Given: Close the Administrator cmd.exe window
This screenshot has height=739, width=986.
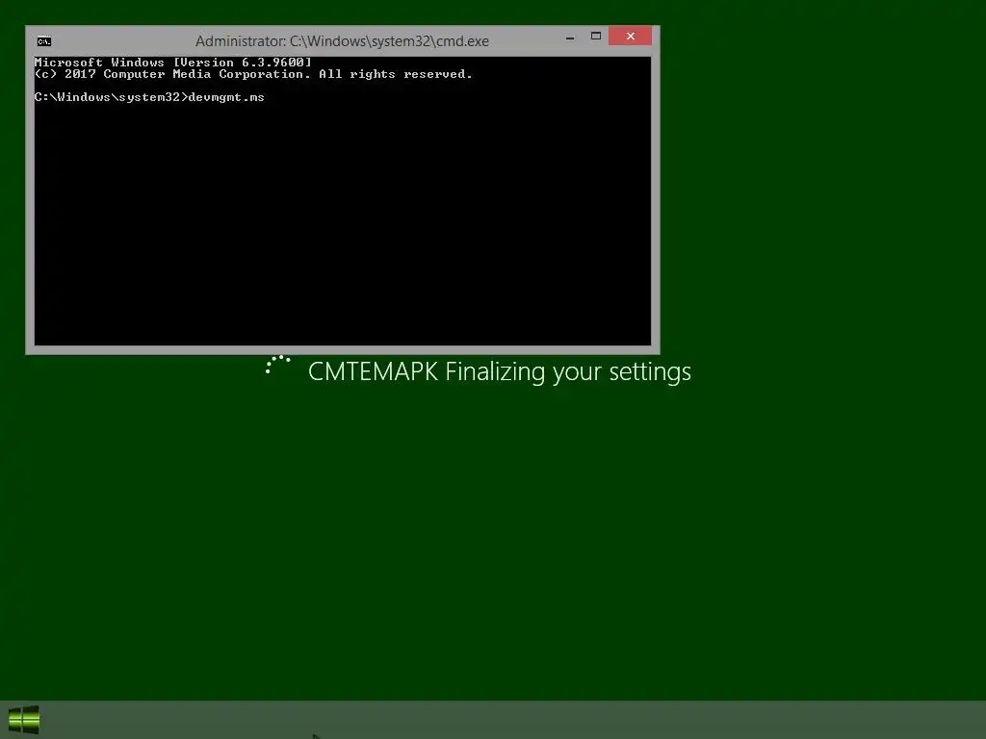Looking at the screenshot, I should tap(630, 37).
